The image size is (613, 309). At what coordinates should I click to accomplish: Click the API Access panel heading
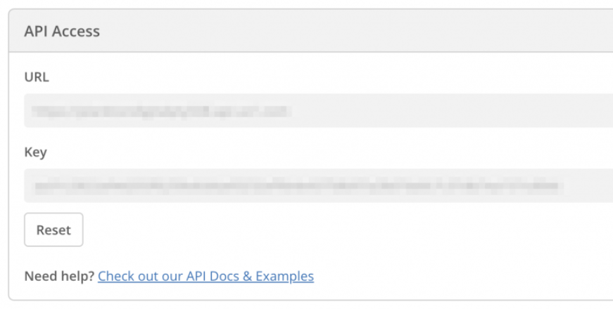click(62, 31)
